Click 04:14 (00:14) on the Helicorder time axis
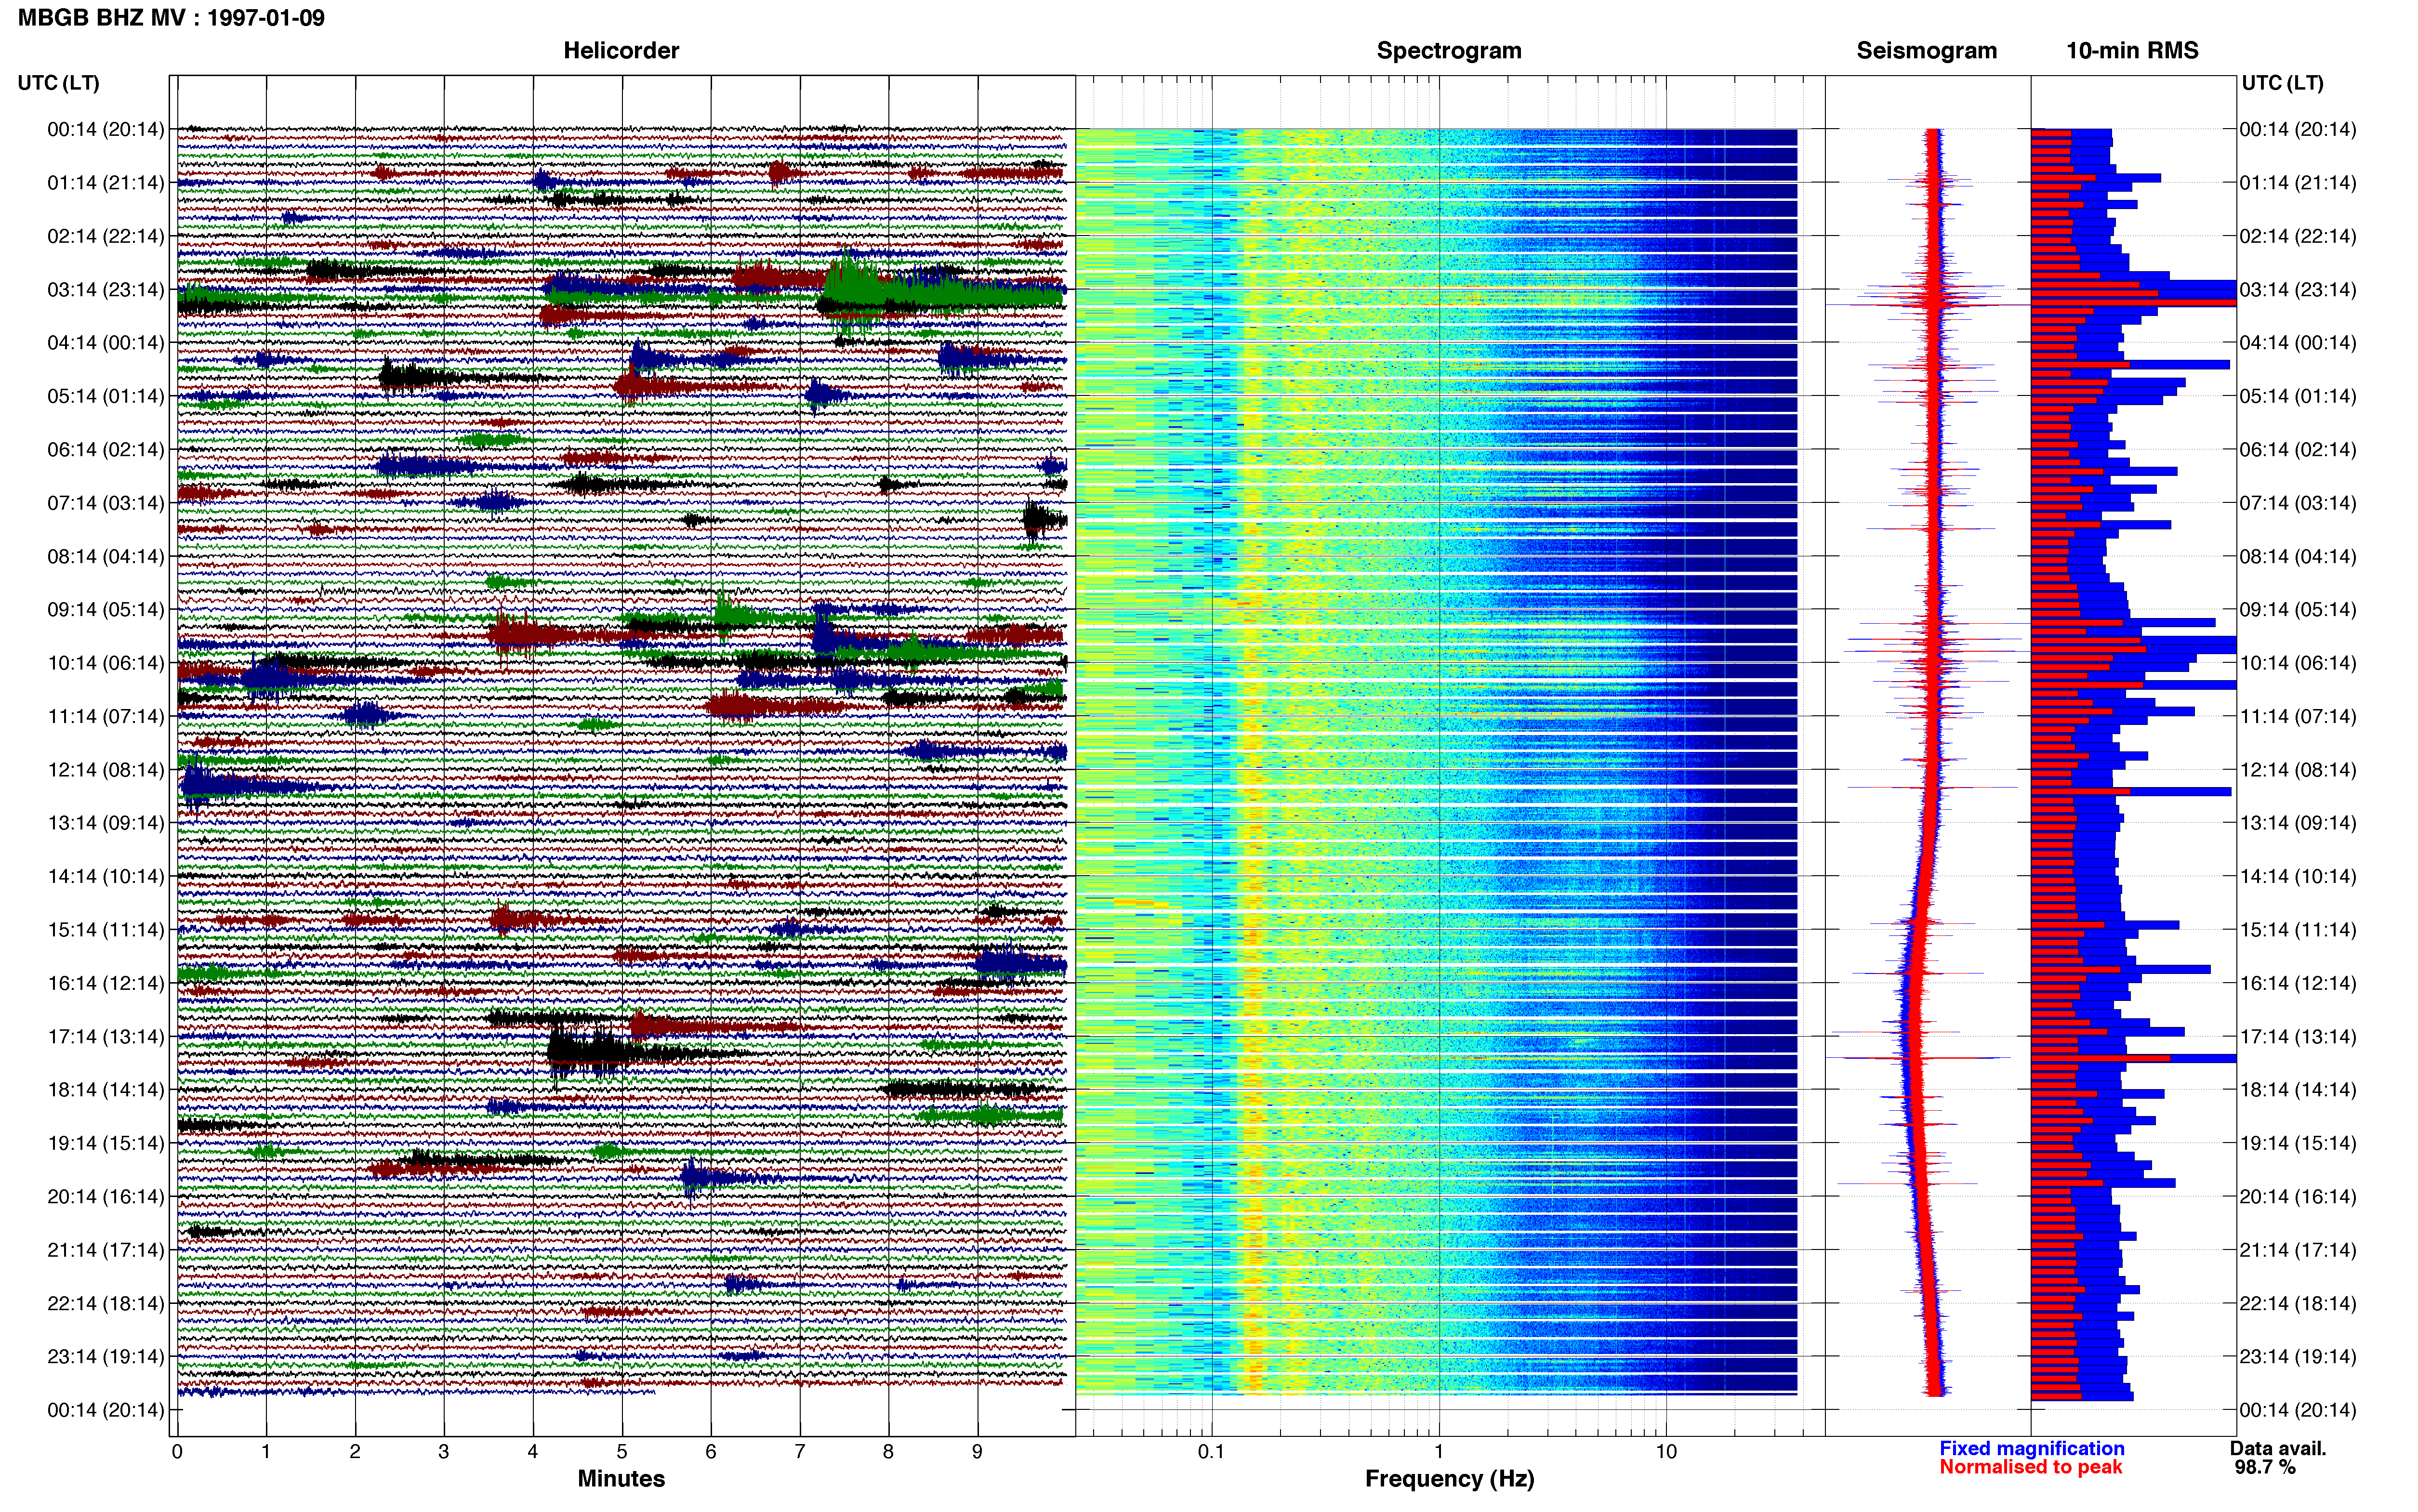2418x1512 pixels. coord(106,343)
